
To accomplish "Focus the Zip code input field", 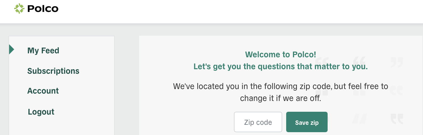I will [x=258, y=122].
